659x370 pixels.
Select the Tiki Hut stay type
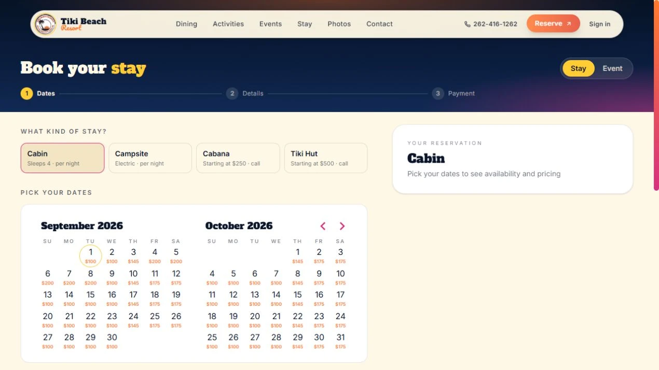tap(325, 158)
